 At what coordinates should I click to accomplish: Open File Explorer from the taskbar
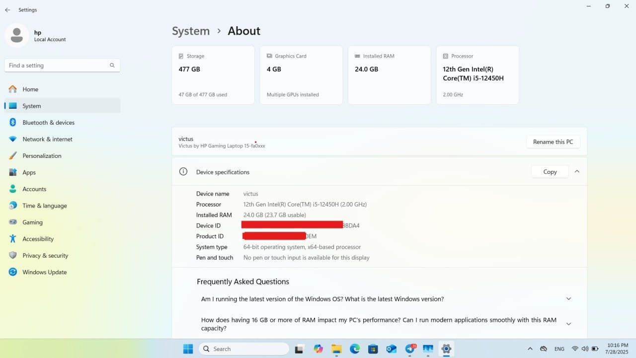pos(336,349)
